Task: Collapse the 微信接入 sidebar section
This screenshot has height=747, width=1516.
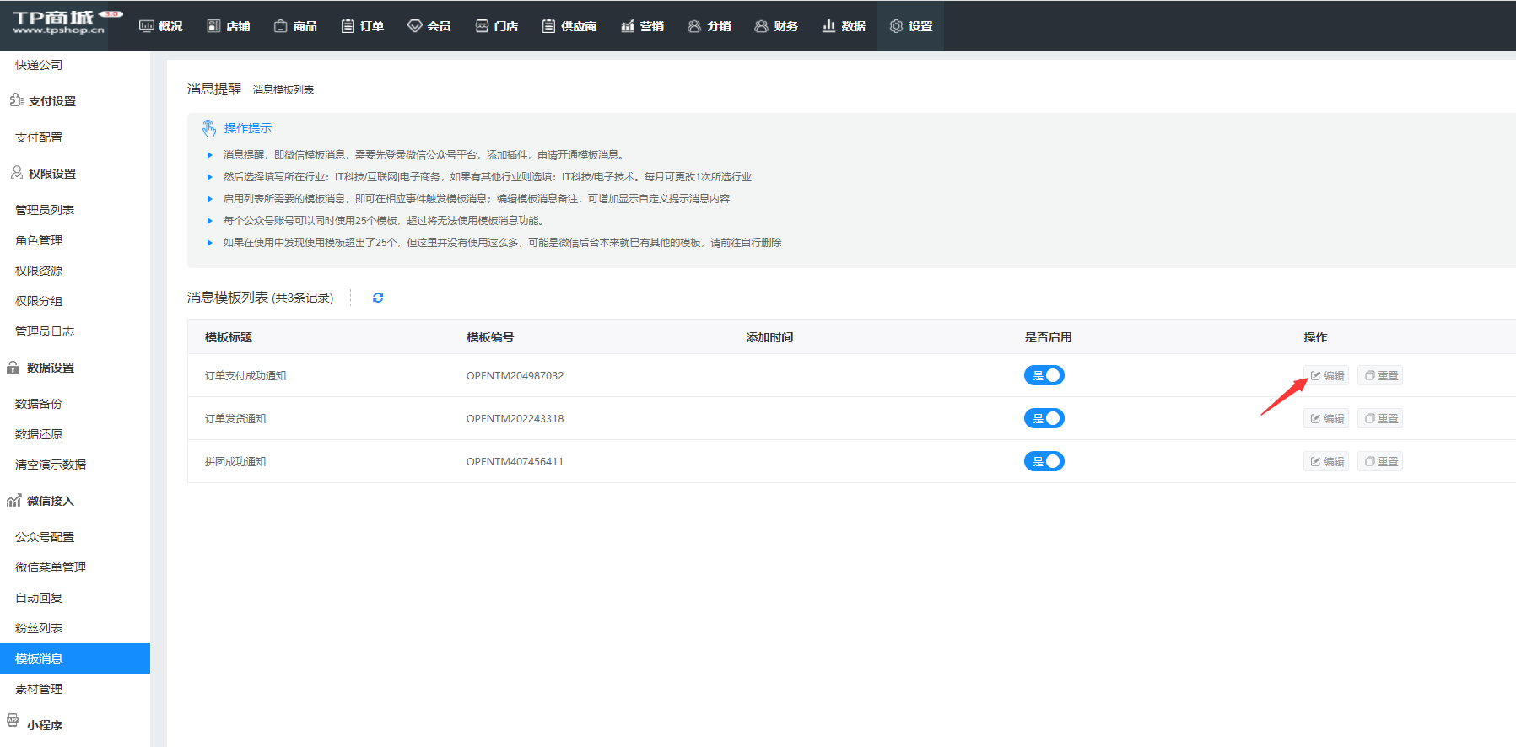Action: [x=50, y=501]
